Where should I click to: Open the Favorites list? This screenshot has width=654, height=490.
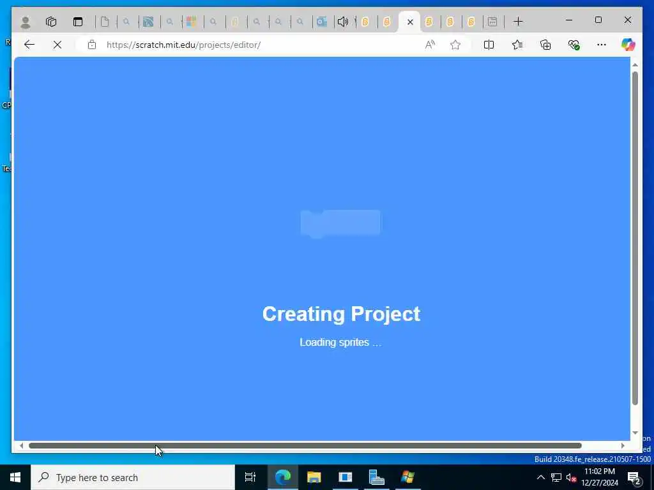517,45
